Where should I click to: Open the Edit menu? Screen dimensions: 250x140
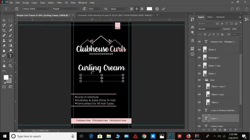[x=17, y=3]
